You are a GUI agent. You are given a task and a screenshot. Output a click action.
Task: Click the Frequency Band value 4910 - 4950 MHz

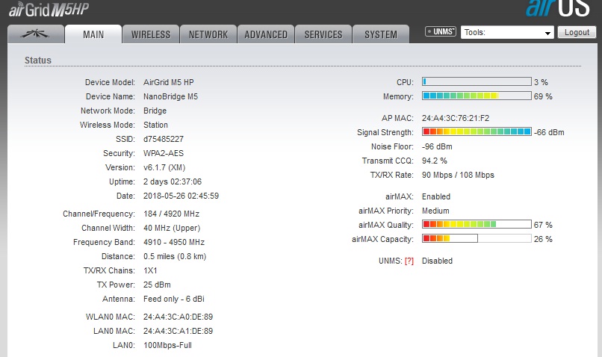pyautogui.click(x=174, y=242)
